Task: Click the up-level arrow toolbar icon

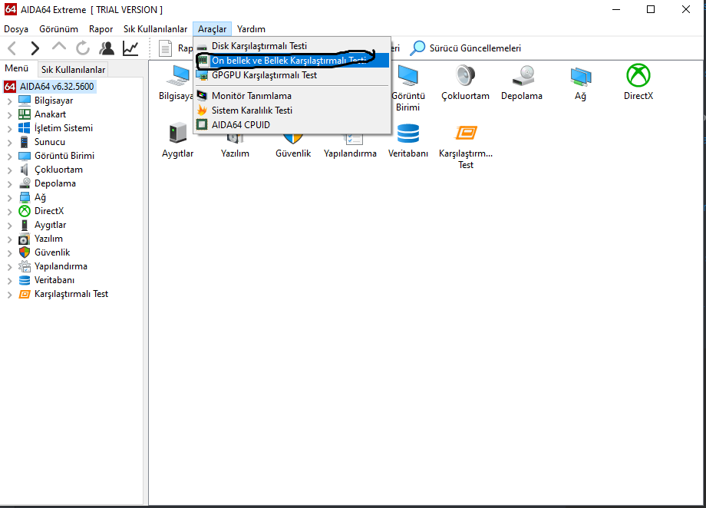Action: pos(58,48)
